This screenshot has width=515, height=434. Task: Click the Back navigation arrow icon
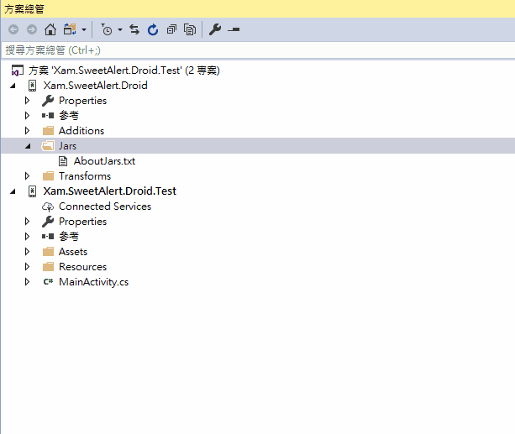[x=13, y=29]
